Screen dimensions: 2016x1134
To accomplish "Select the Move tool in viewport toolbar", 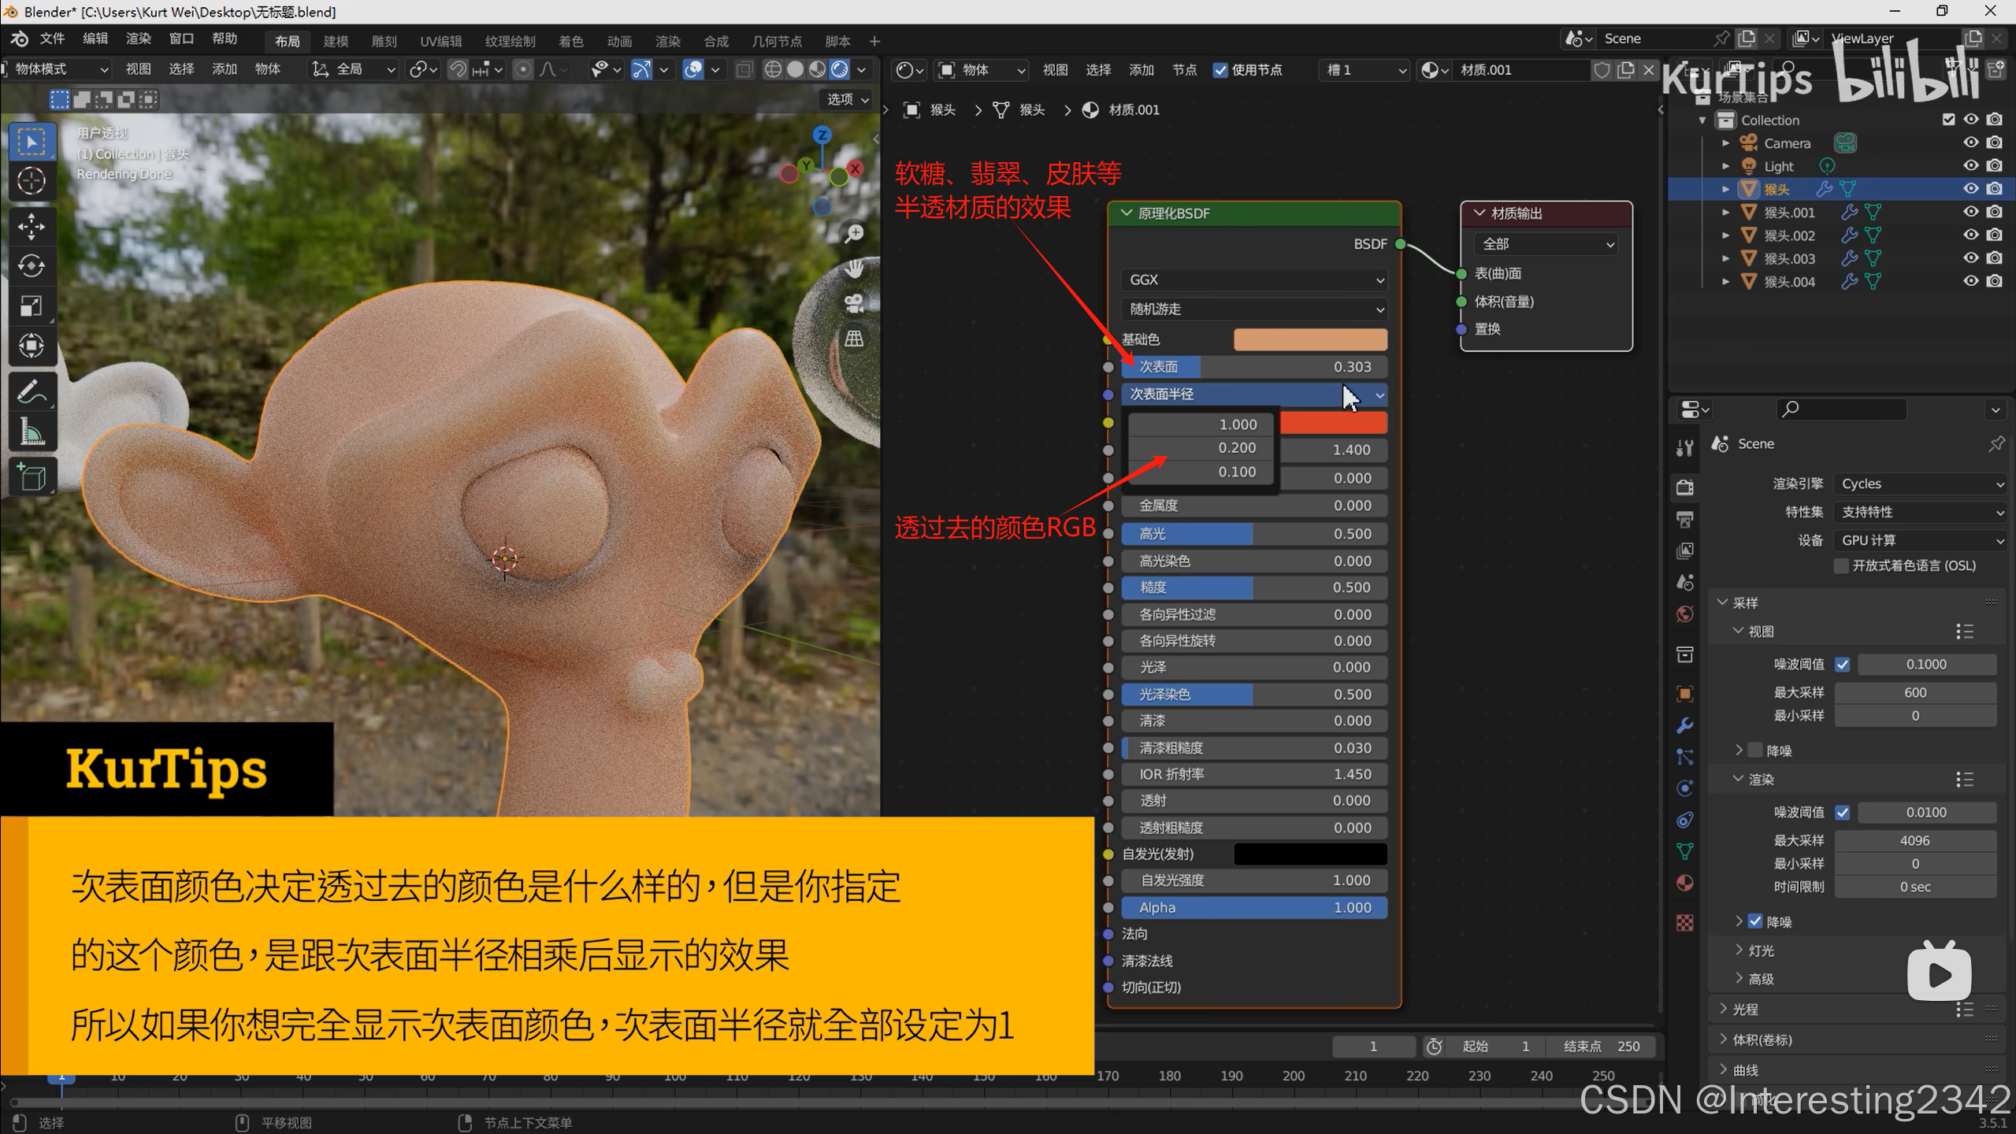I will tap(32, 227).
